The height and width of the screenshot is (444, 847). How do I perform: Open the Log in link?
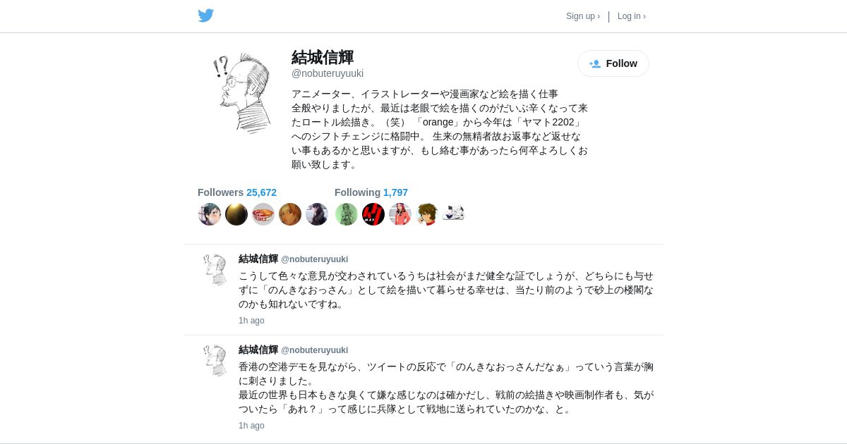pyautogui.click(x=632, y=16)
